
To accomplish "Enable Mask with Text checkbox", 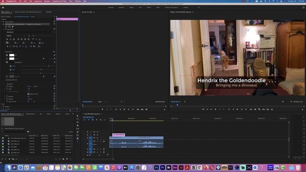I will pos(7,80).
